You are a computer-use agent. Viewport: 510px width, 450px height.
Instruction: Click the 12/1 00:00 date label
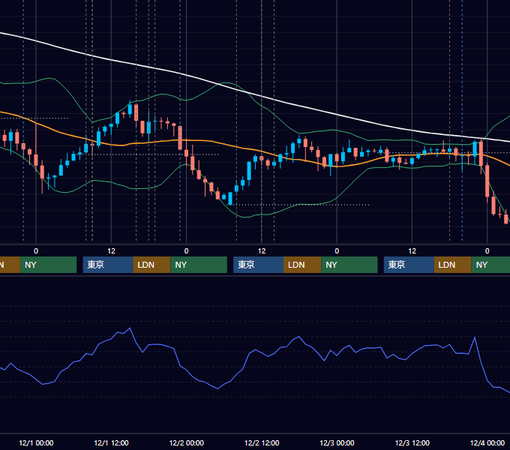pos(36,442)
